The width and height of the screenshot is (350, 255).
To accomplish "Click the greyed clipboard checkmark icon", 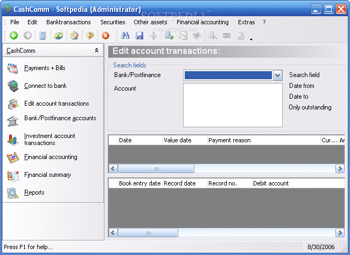I will pyautogui.click(x=240, y=36).
